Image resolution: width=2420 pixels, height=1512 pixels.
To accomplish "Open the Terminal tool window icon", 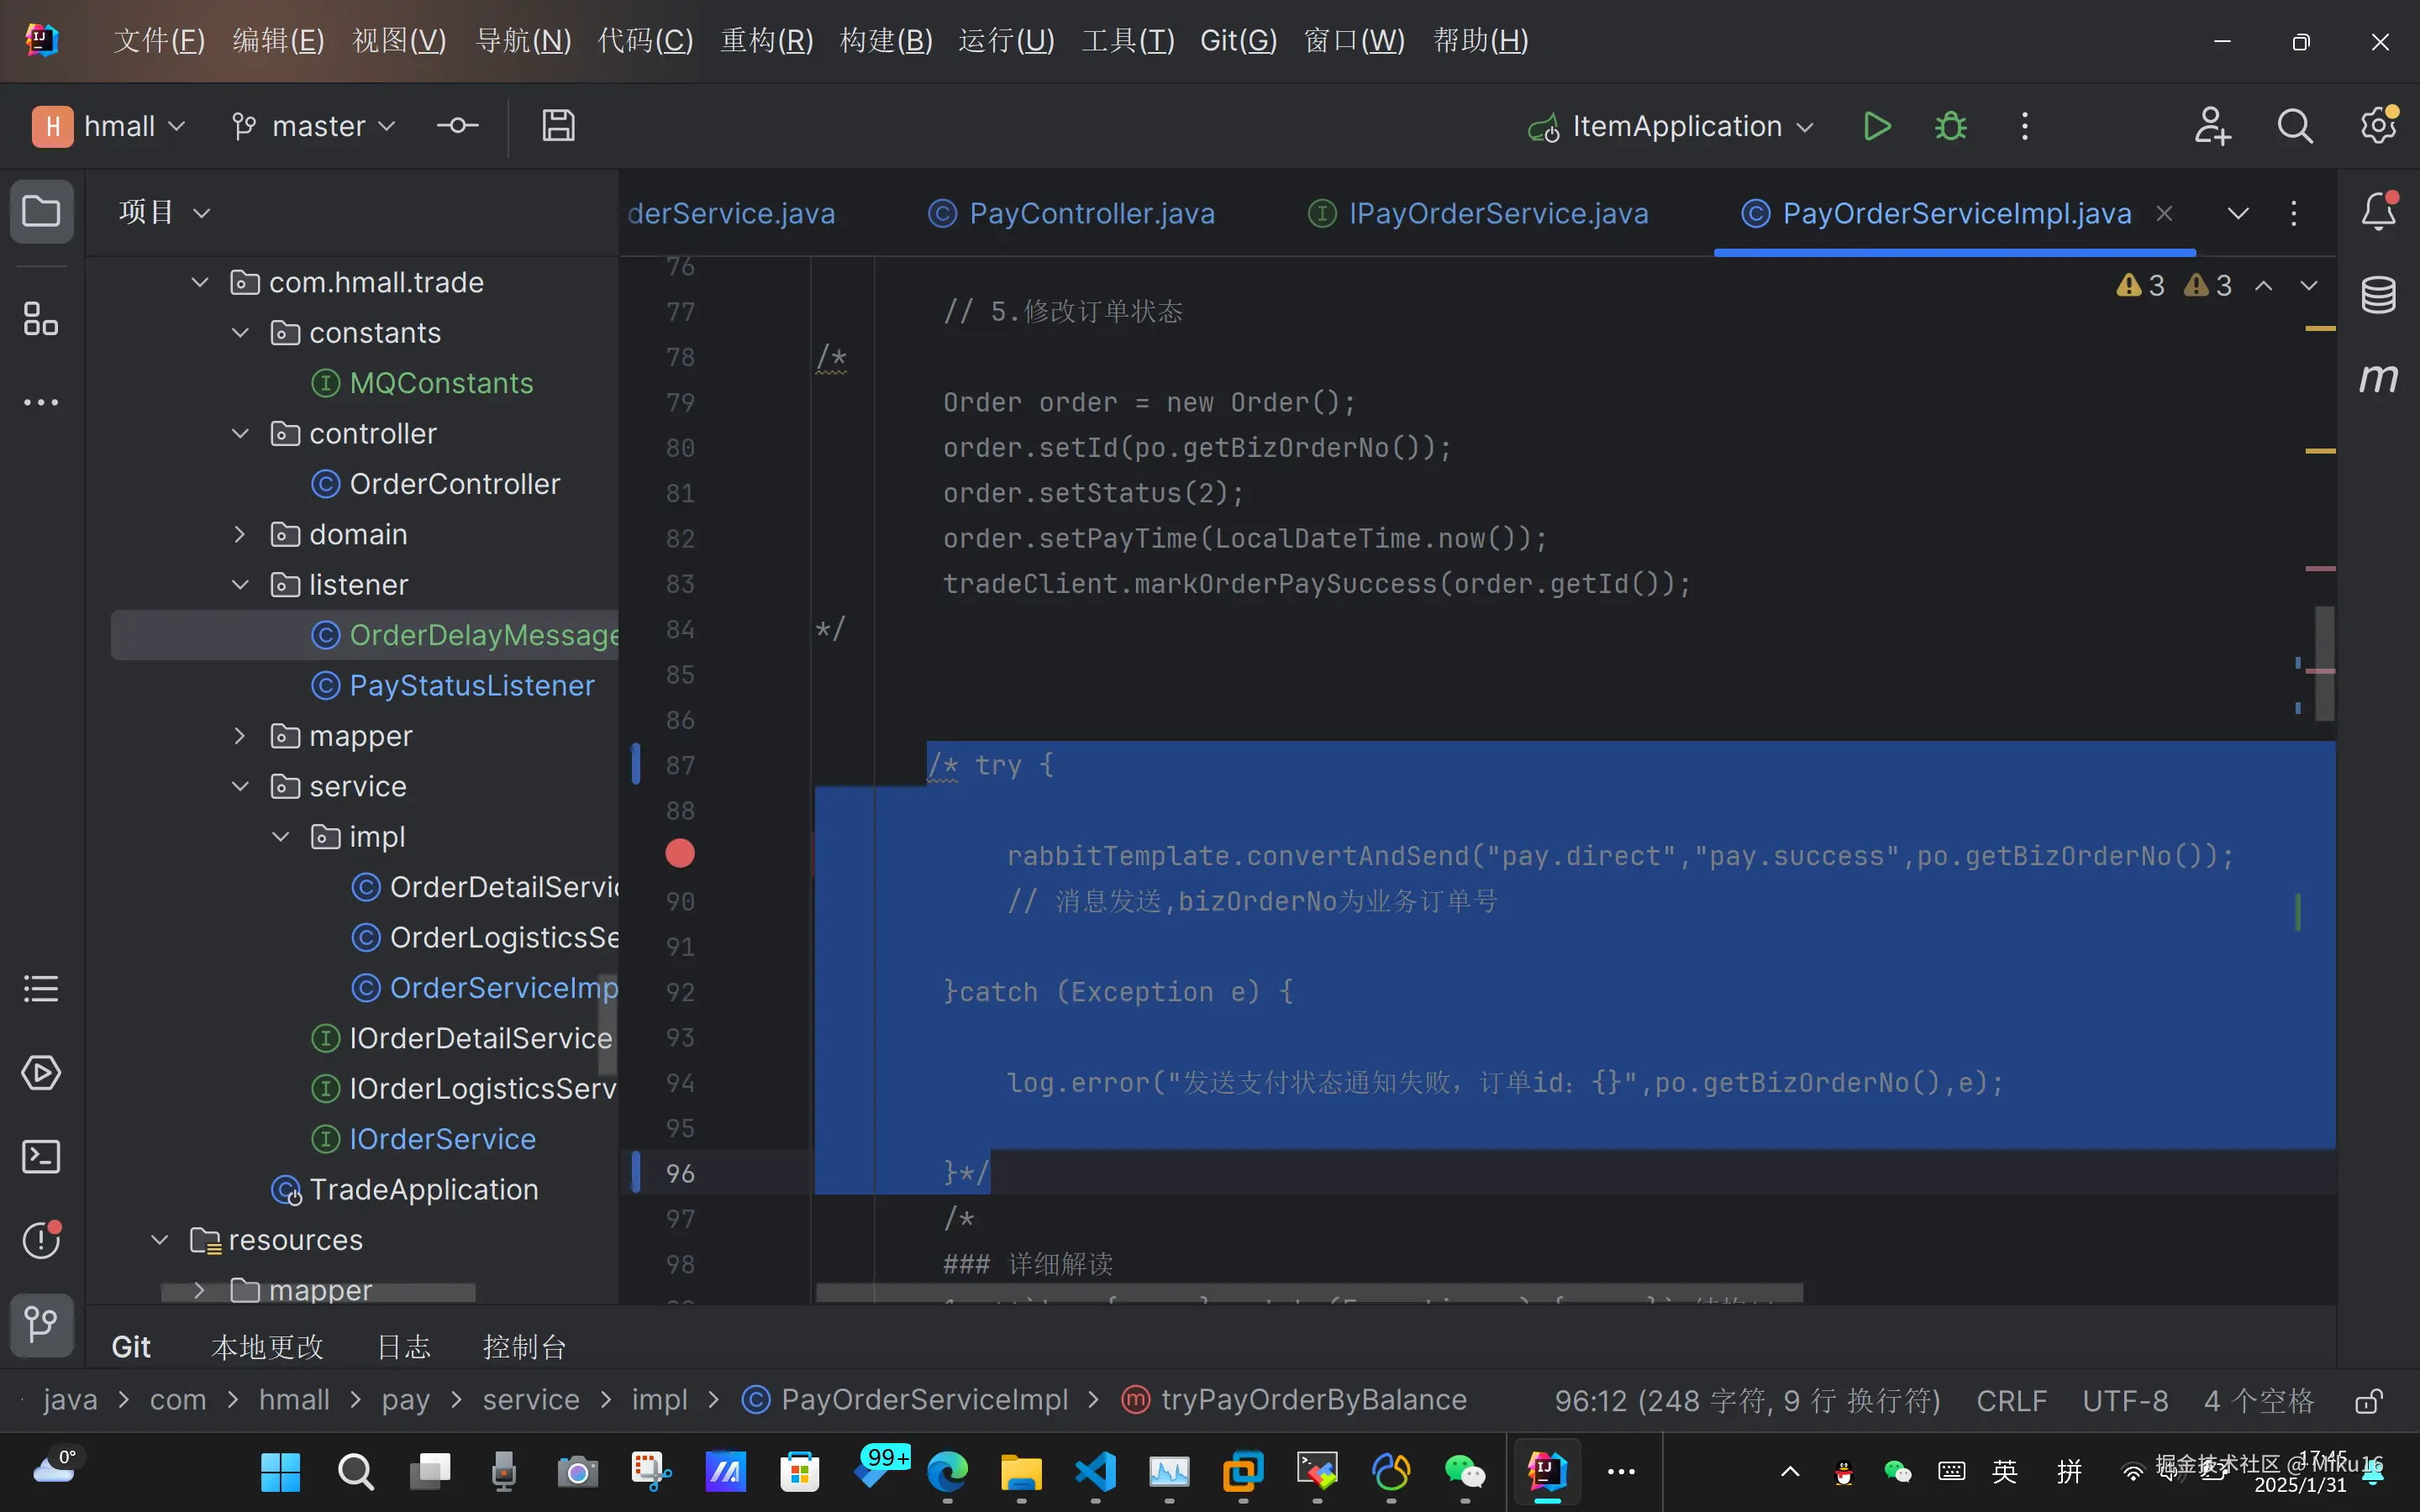I will pyautogui.click(x=41, y=1157).
